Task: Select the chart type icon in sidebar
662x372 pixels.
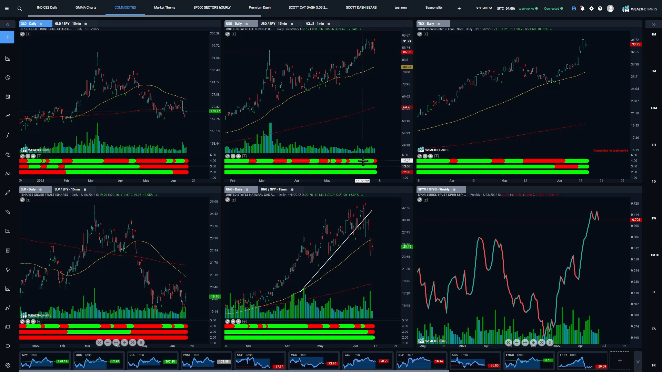Action: 8,58
